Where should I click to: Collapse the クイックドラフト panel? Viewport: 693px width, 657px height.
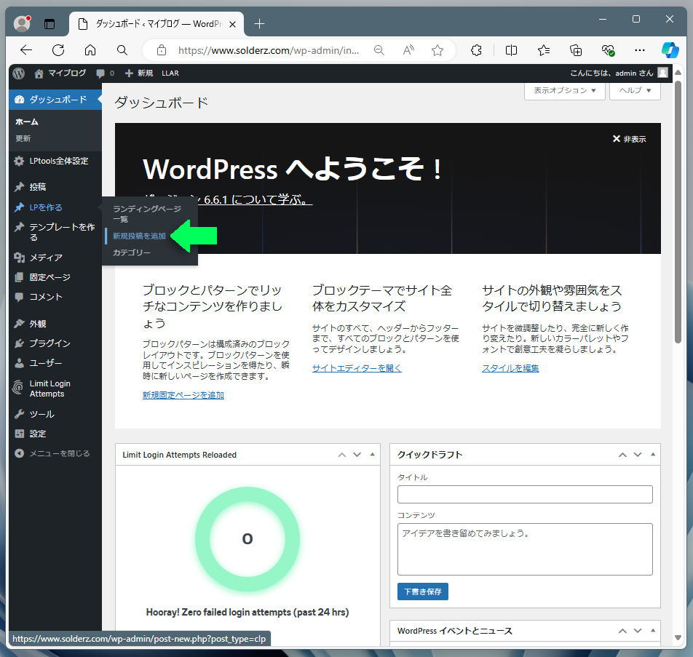(x=653, y=455)
